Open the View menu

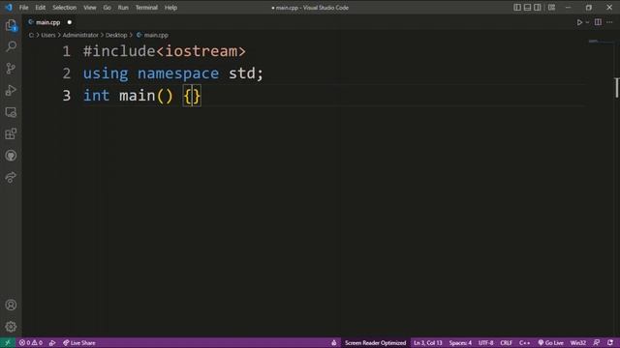point(90,8)
